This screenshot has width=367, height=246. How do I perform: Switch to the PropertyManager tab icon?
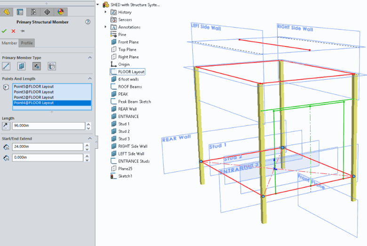20,12
